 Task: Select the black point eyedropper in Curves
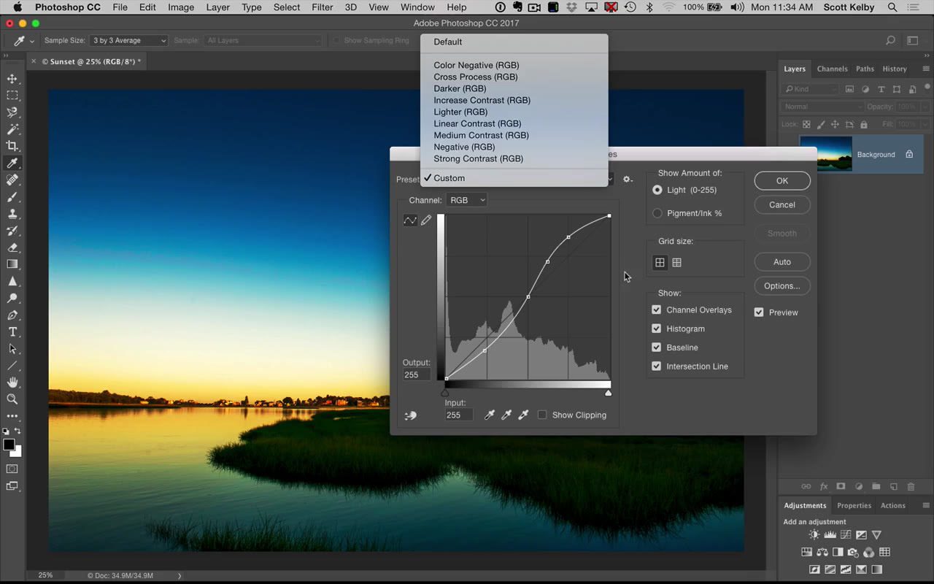(x=490, y=415)
